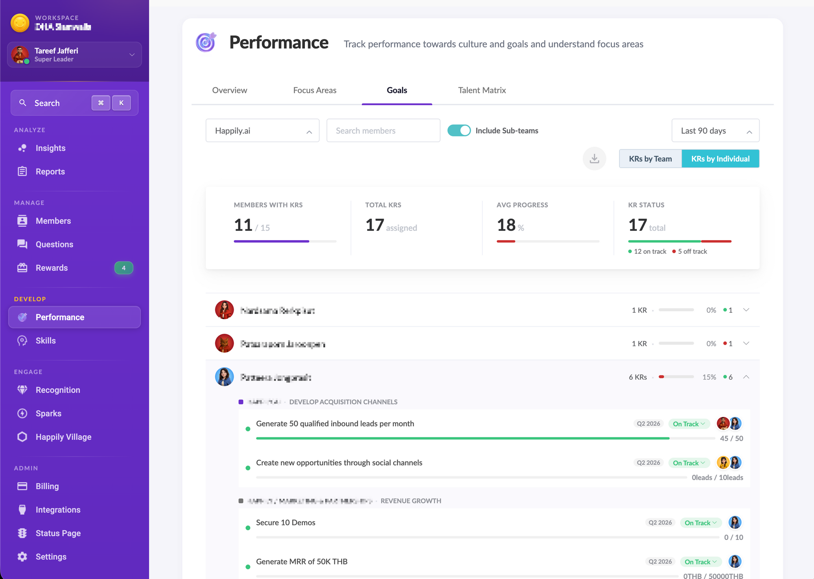Switch to KRs by Team view
The width and height of the screenshot is (814, 579).
click(x=650, y=159)
